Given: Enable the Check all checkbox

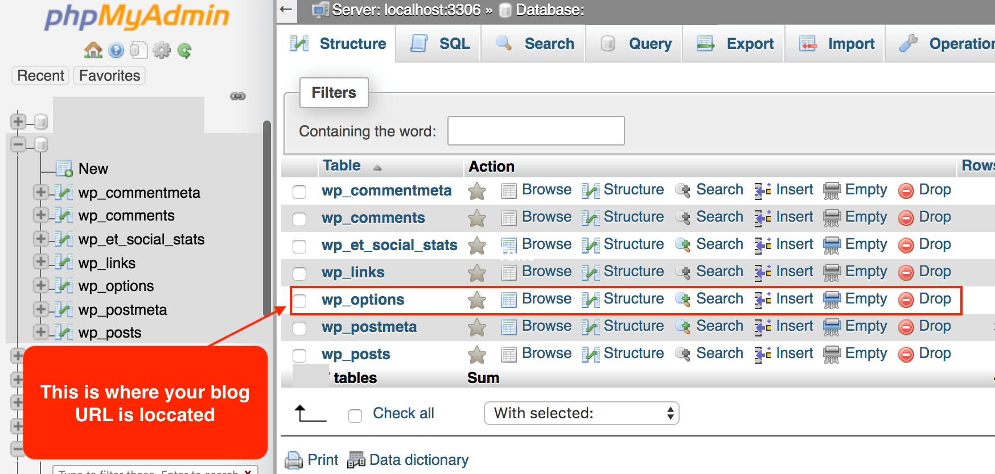Looking at the screenshot, I should click(355, 416).
